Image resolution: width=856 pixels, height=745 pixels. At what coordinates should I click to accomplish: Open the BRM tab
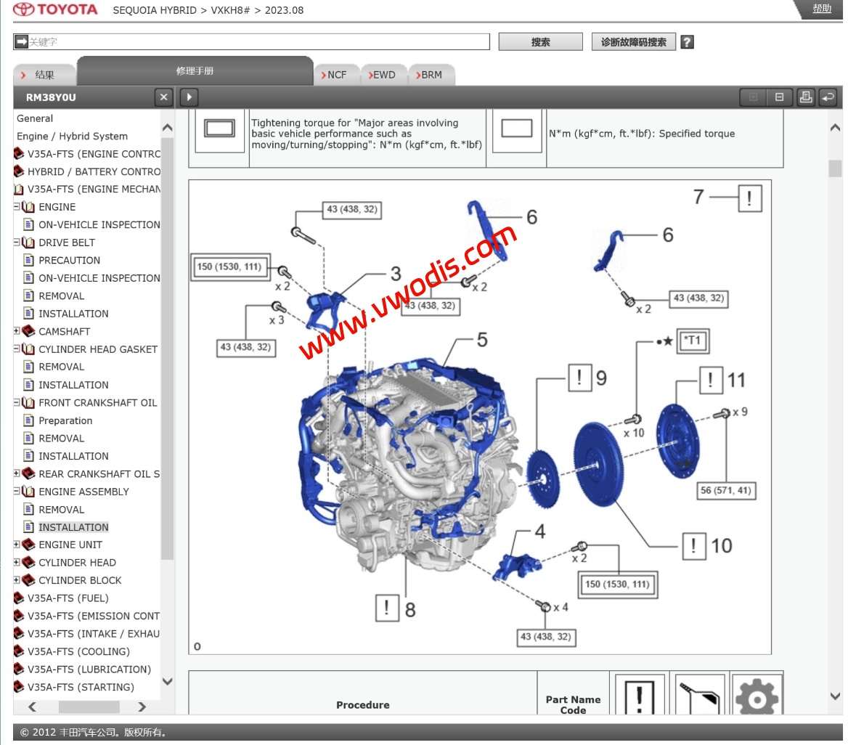pos(429,75)
